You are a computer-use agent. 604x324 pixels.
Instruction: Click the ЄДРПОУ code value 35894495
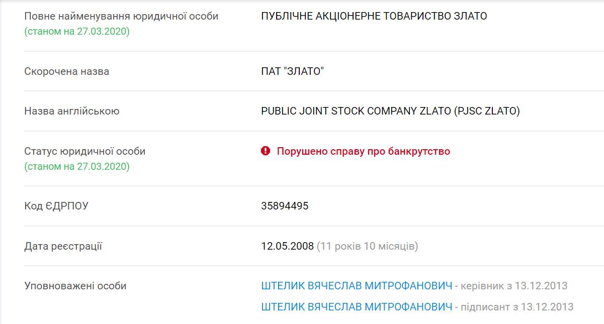coord(285,206)
